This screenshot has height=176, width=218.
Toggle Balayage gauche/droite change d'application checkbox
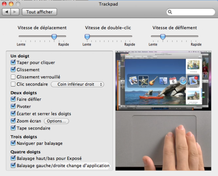click(13, 165)
